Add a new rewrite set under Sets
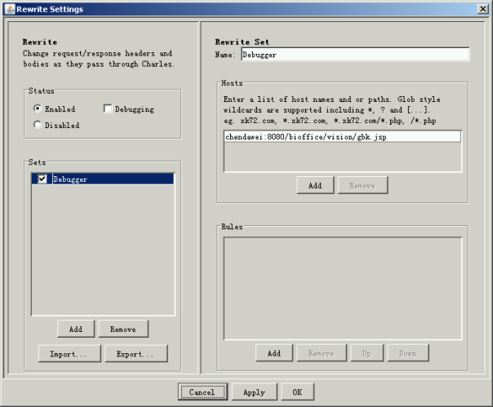 76,329
